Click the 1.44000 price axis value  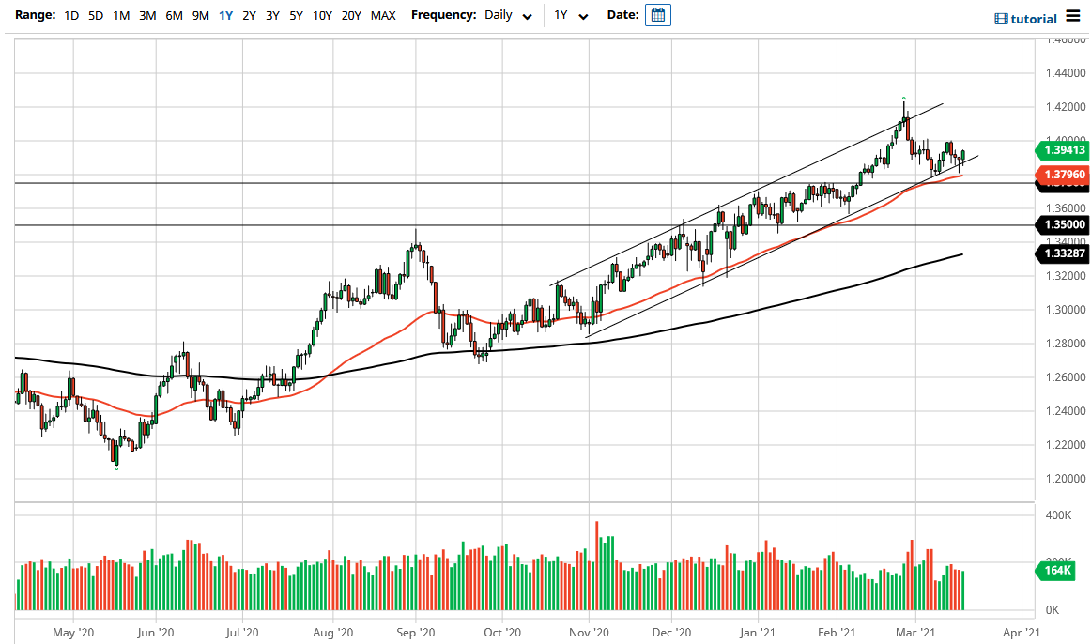click(x=1066, y=73)
